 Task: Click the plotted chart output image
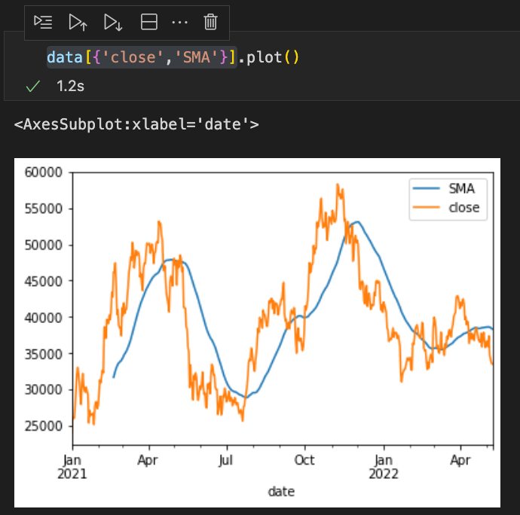coord(257,333)
